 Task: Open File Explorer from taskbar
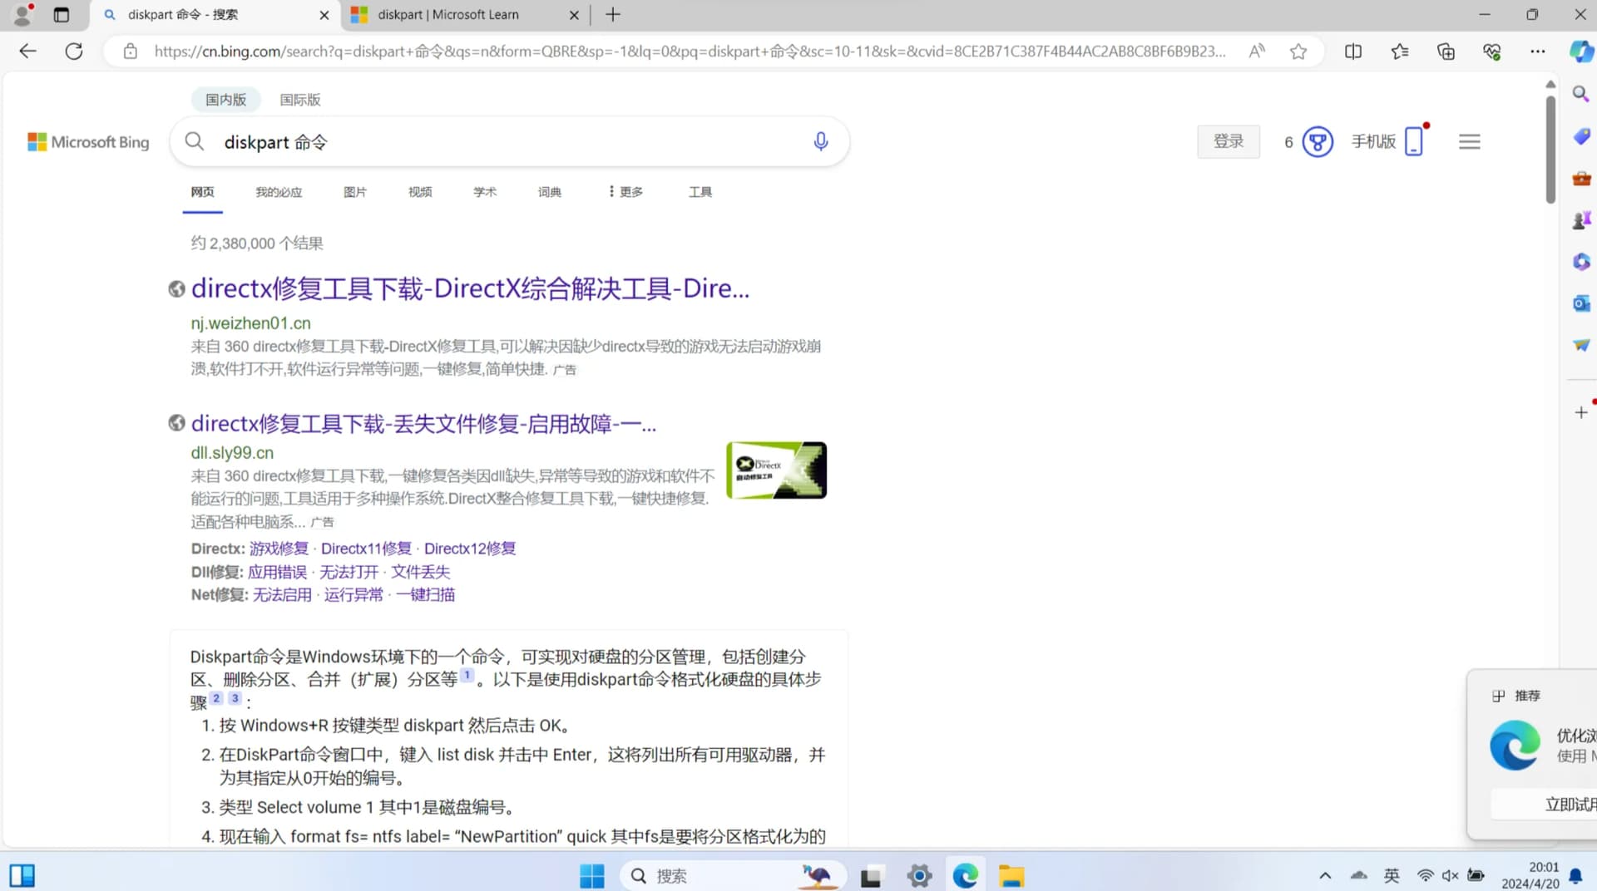1011,875
